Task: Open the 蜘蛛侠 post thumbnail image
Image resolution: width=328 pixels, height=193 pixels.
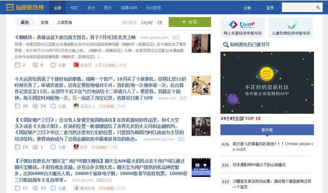Action: 201,44
